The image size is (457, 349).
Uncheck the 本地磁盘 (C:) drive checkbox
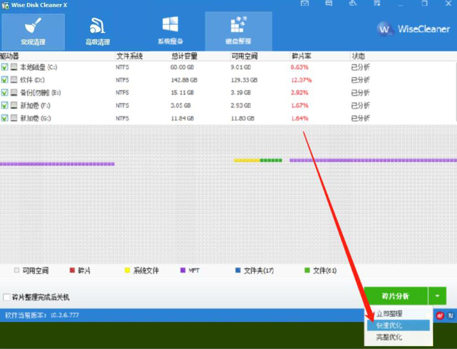(5, 67)
